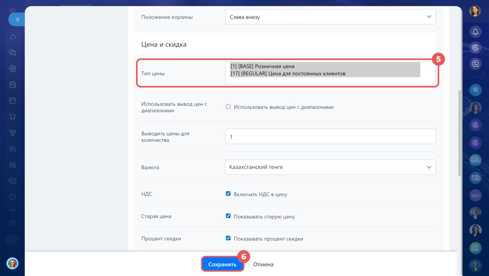Image resolution: width=489 pixels, height=276 pixels.
Task: Close the slider panel with X button
Action: coord(17,19)
